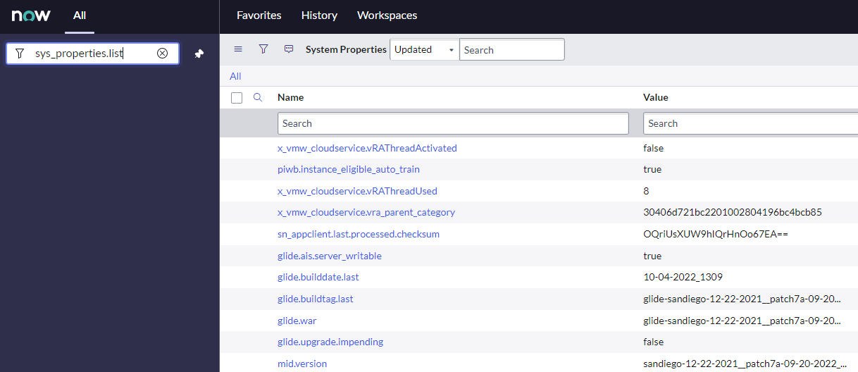The width and height of the screenshot is (858, 372).
Task: Click value 10-04-2022_1309
Action: coord(683,277)
